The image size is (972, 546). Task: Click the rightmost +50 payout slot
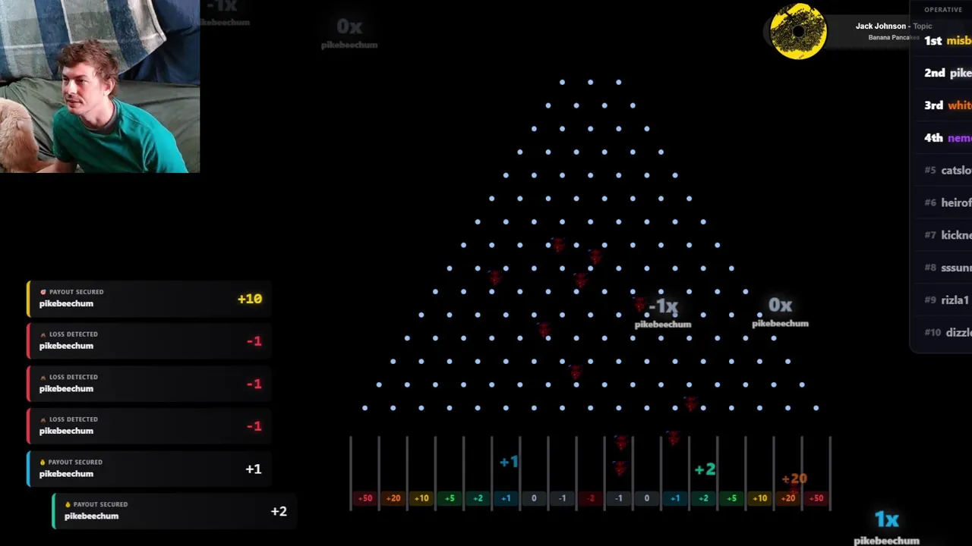[x=816, y=498]
